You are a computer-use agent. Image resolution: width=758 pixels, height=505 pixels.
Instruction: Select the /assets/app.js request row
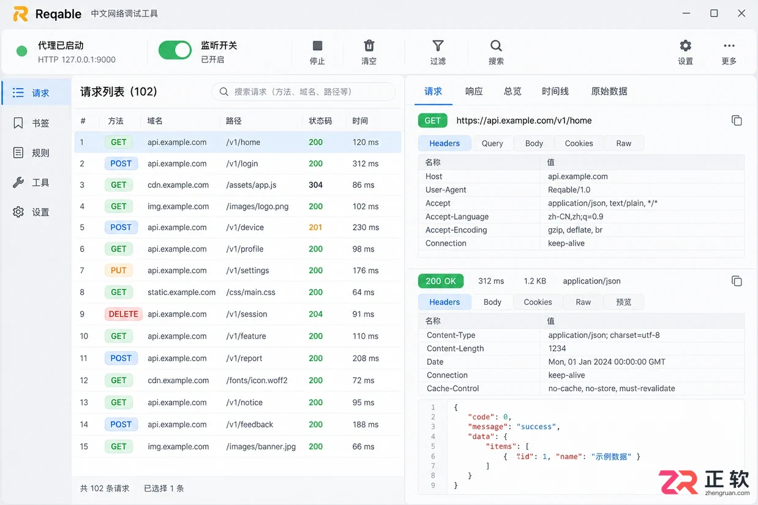pyautogui.click(x=238, y=185)
